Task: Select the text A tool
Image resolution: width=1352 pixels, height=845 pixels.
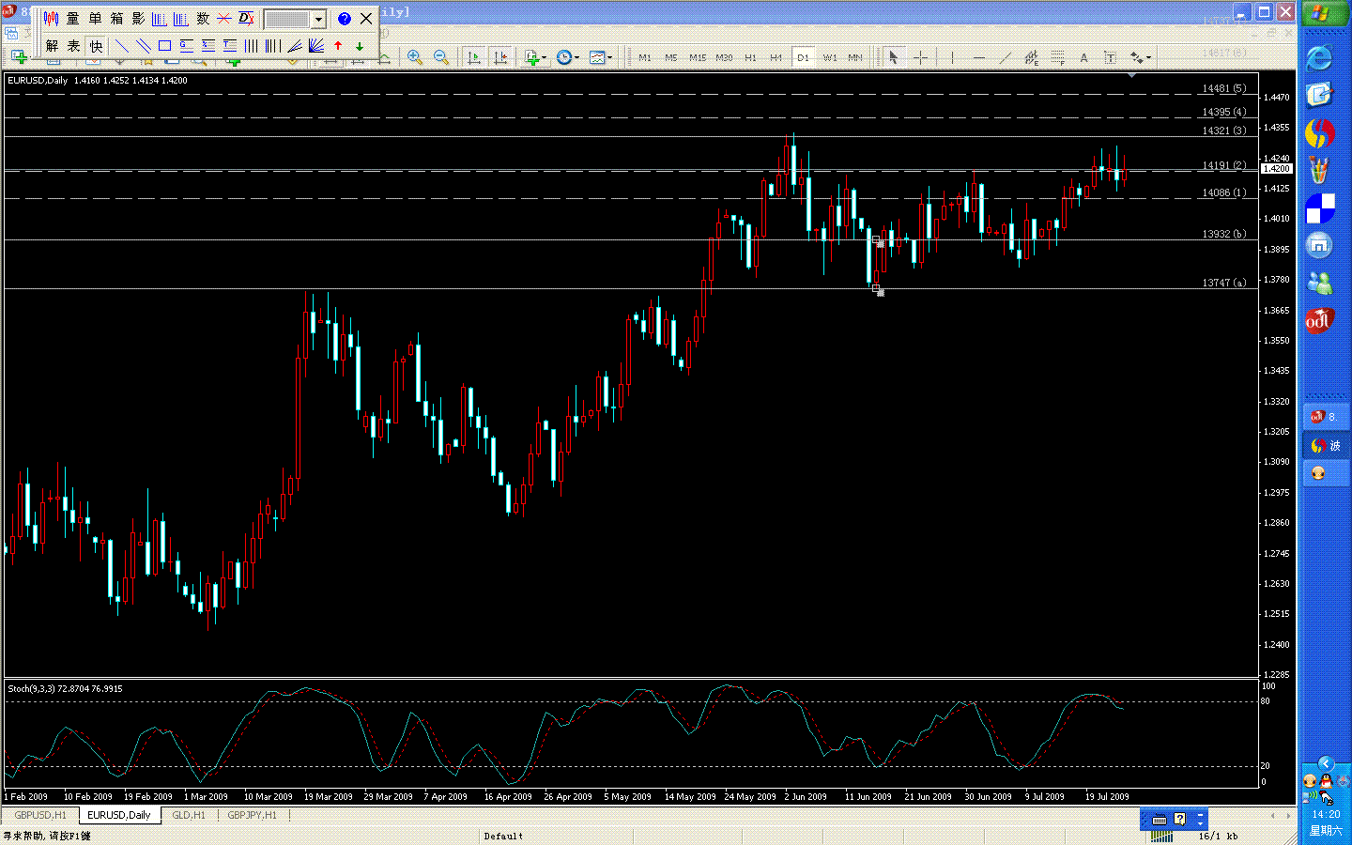Action: (1083, 57)
